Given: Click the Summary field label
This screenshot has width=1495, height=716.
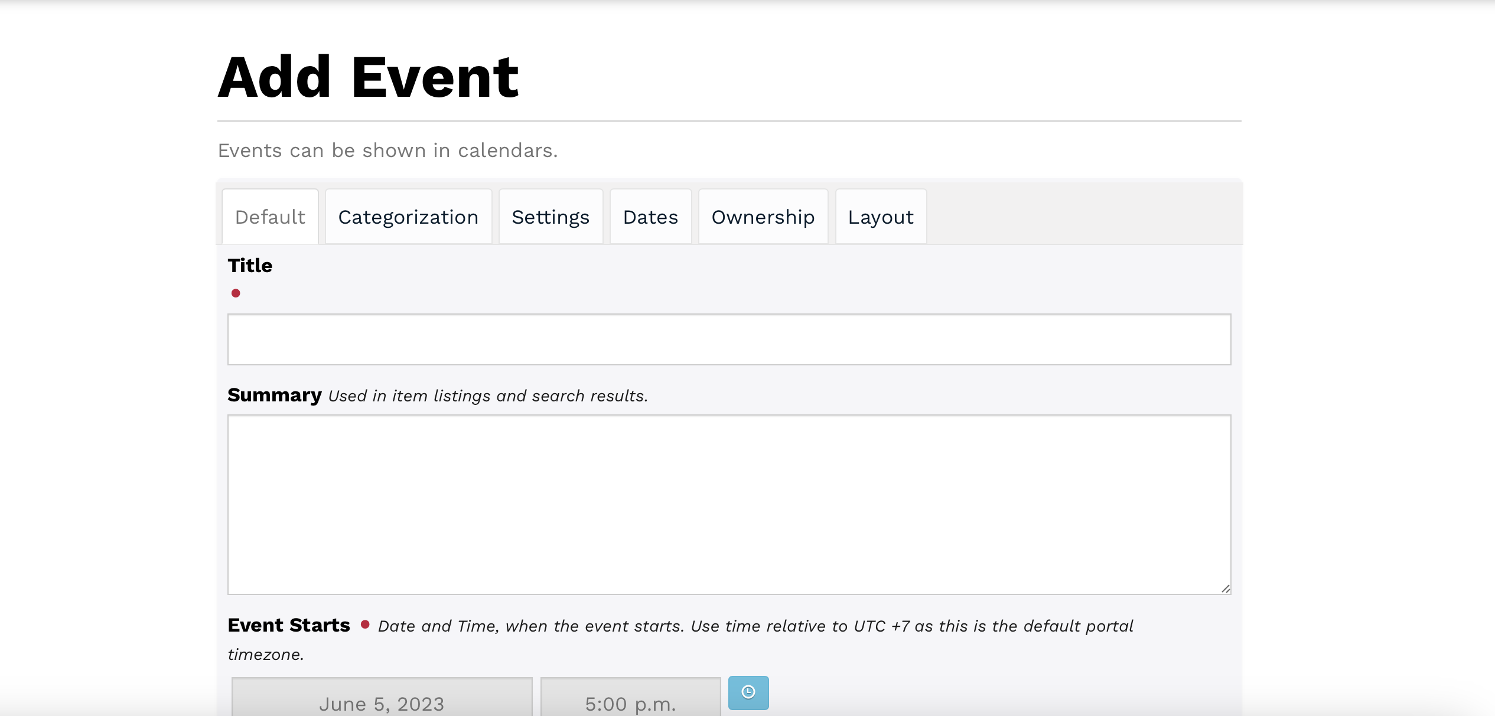Looking at the screenshot, I should pos(275,395).
